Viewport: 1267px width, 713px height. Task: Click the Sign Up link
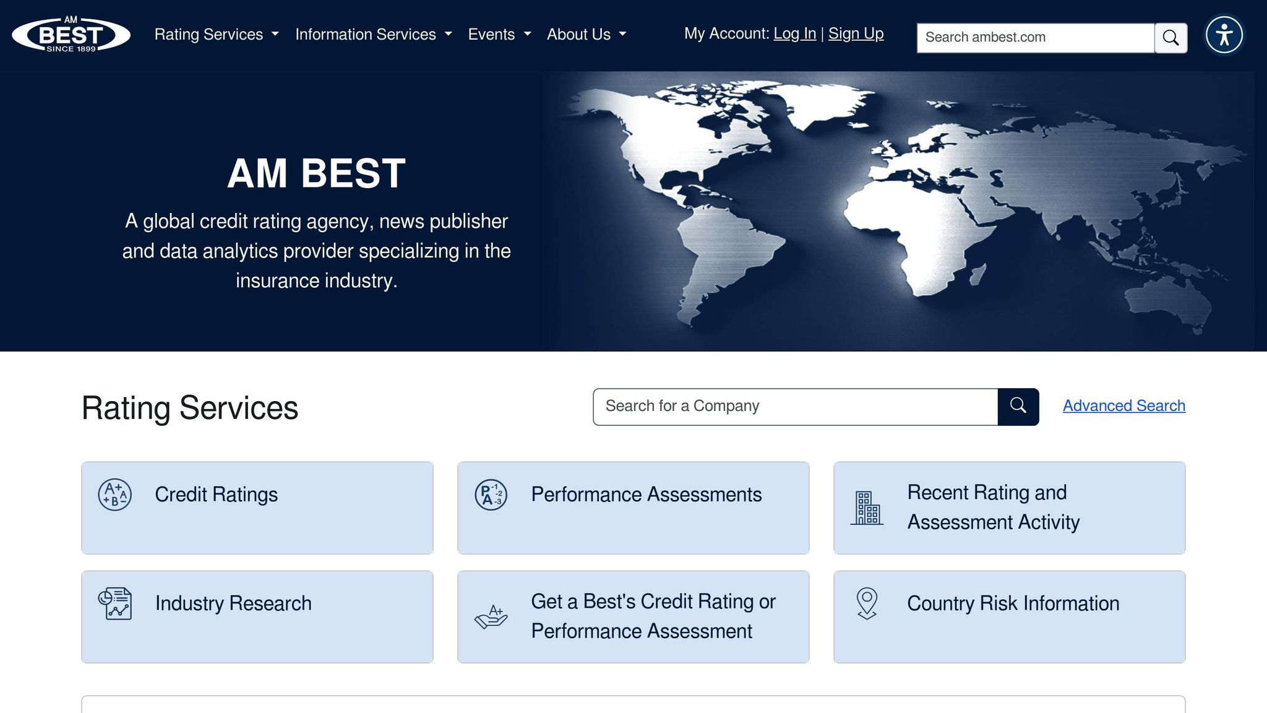(x=856, y=33)
